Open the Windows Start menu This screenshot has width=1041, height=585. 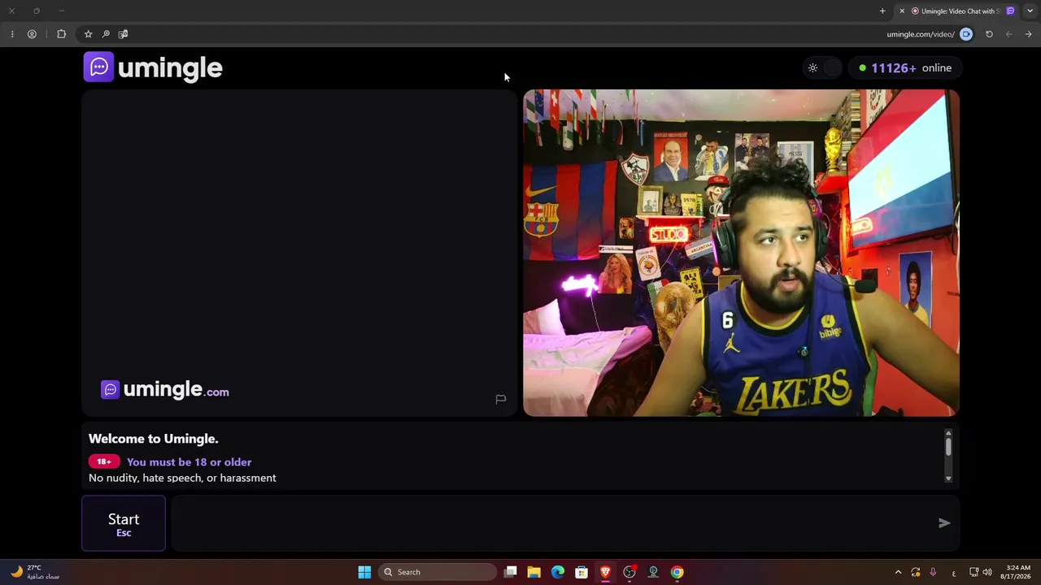[x=364, y=572]
